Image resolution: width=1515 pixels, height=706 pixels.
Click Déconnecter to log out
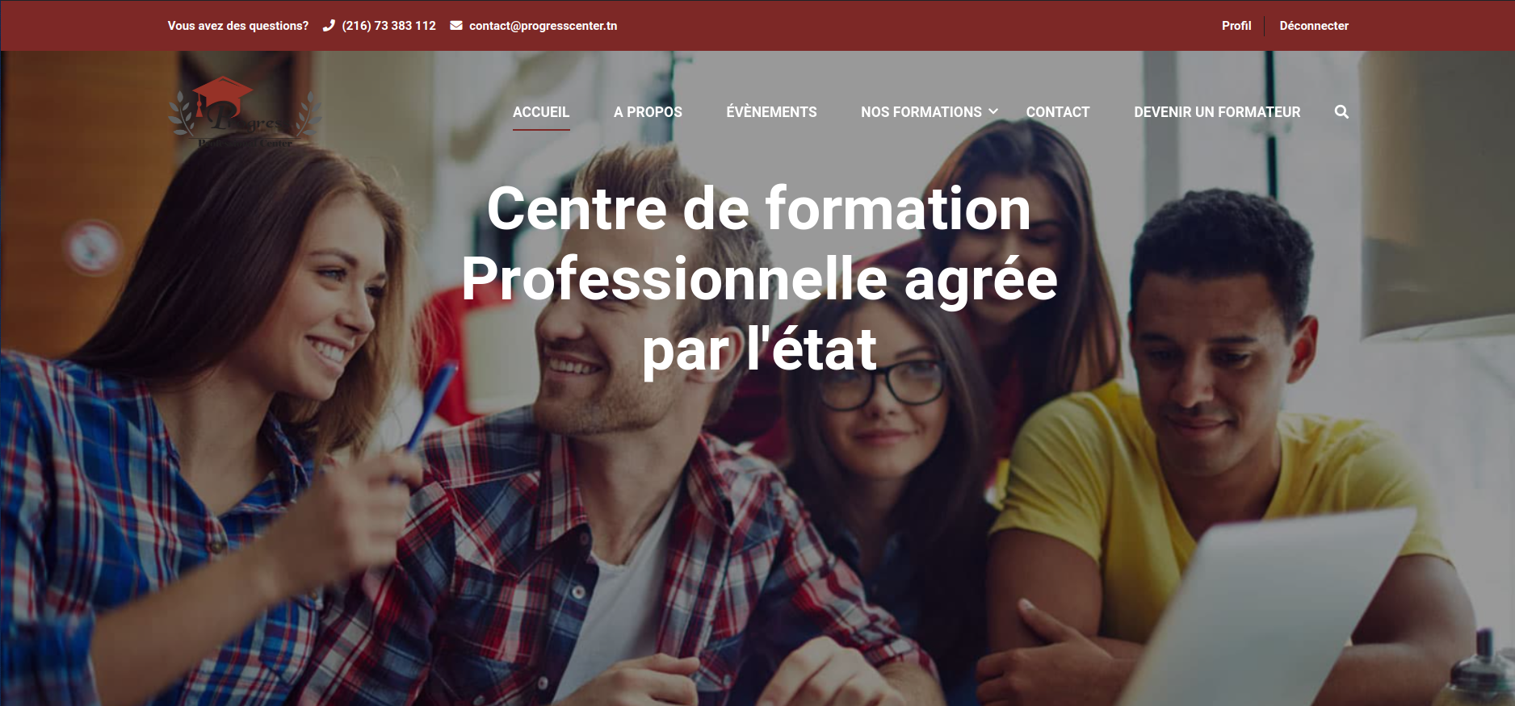[1314, 26]
